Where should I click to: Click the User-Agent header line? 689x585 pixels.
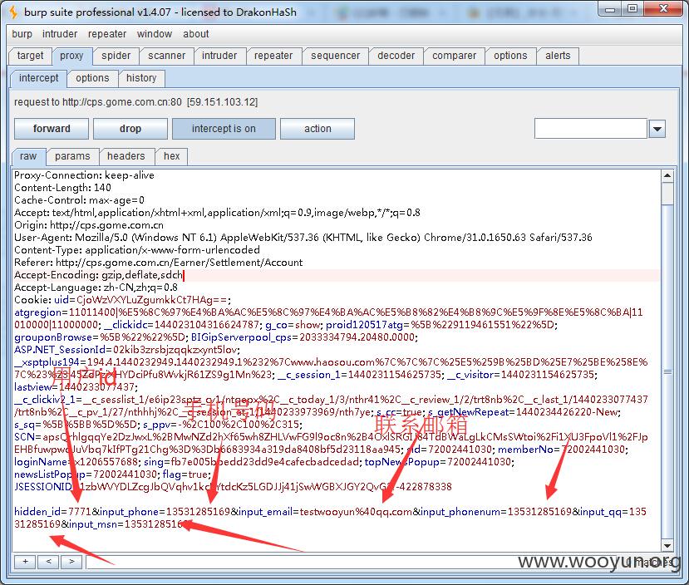pos(303,238)
